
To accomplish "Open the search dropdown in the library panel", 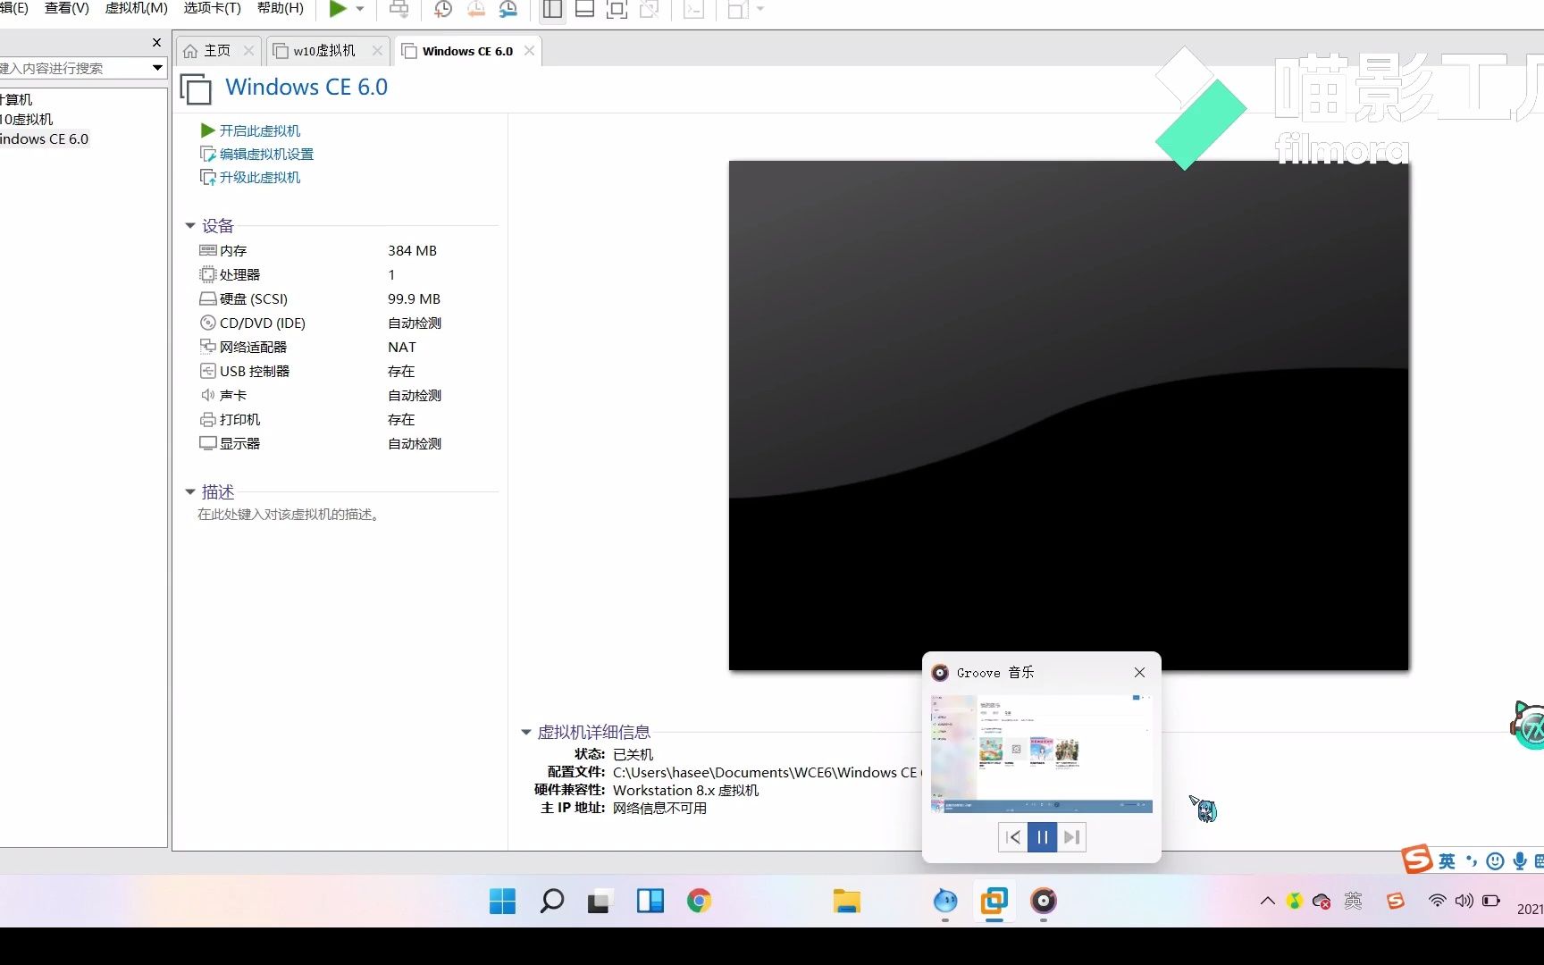I will tap(157, 68).
